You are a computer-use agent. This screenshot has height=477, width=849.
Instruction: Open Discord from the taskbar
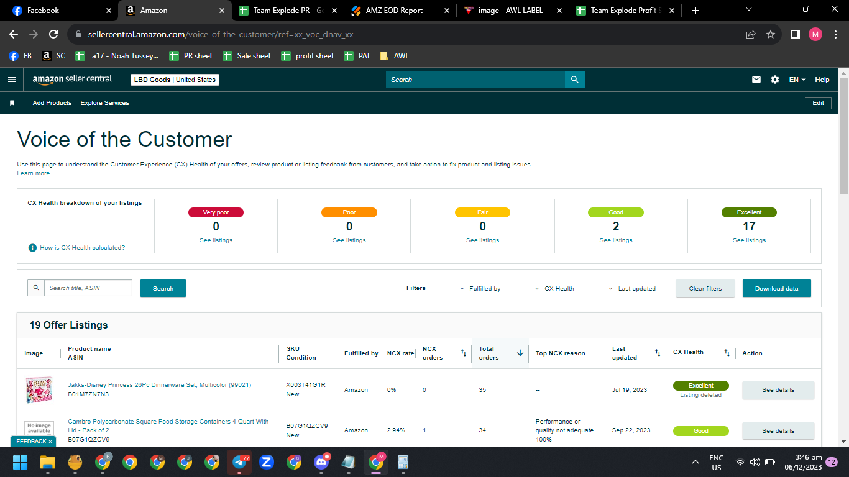point(321,462)
